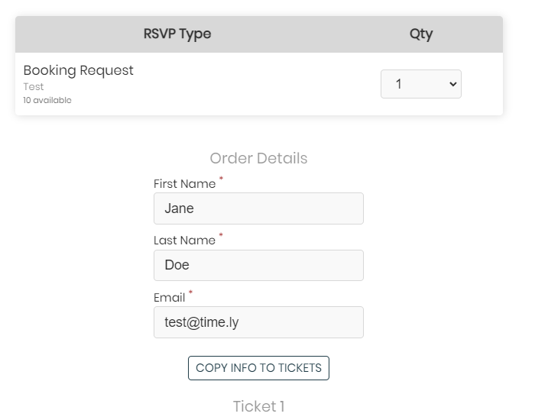
Task: Click the Email field with test@time.ly
Action: tap(258, 322)
